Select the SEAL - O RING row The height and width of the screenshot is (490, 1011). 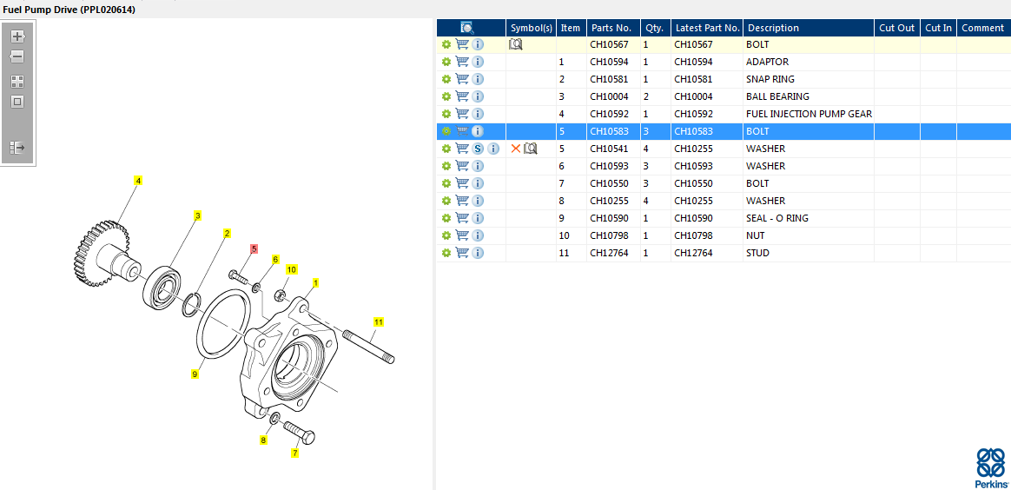(776, 218)
